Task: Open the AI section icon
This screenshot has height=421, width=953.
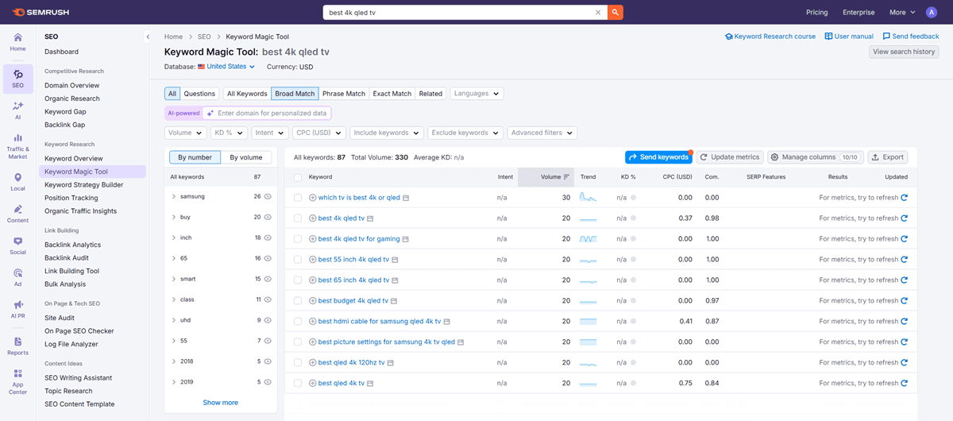Action: tap(17, 110)
